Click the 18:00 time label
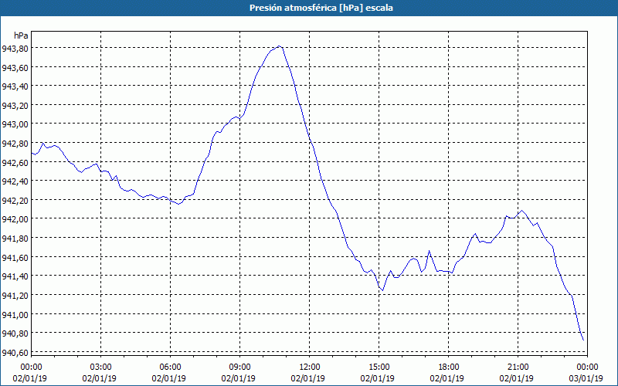Screen dimensions: 618x386 tap(449, 367)
